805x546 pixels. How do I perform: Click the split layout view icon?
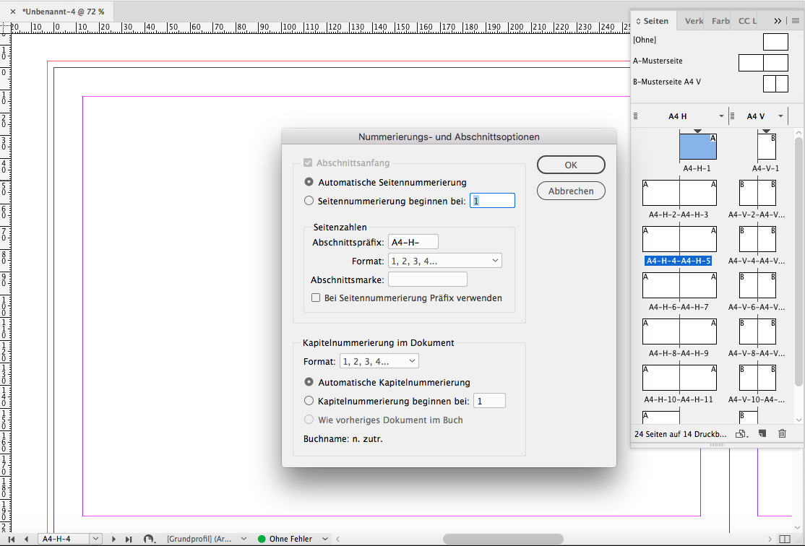[784, 539]
